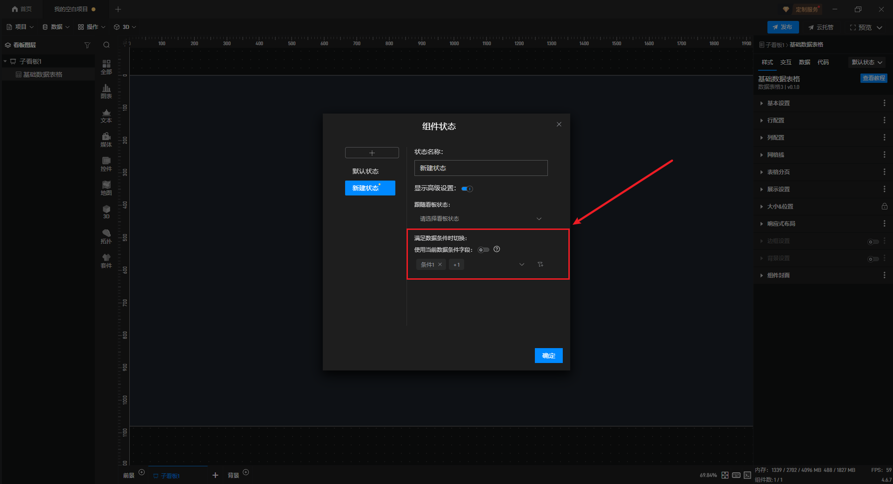Click the 媒体 media components icon
Screen dimensions: 893x484
click(106, 139)
